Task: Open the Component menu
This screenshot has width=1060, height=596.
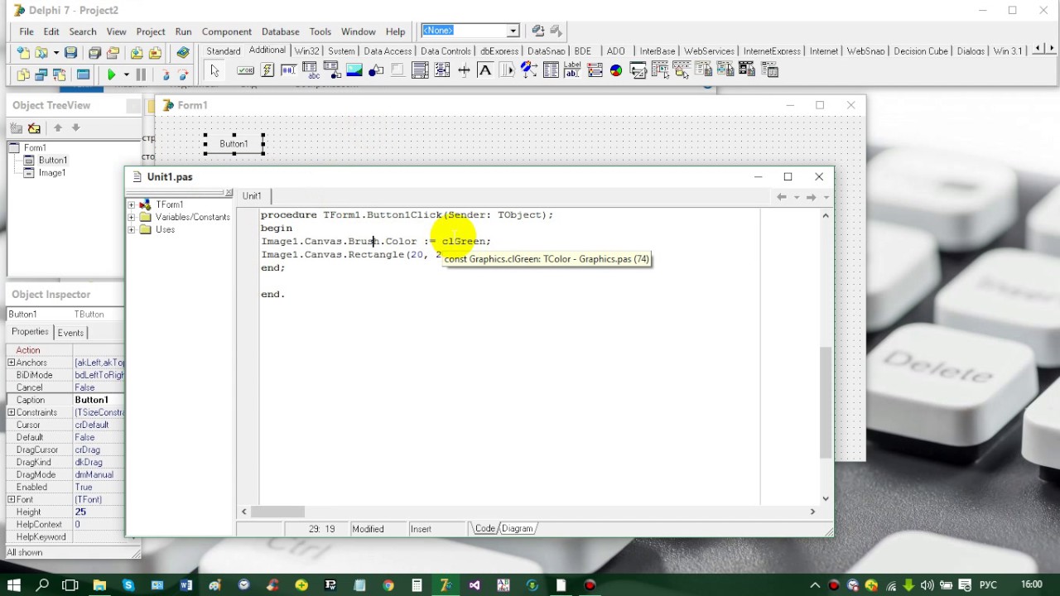Action: point(226,31)
